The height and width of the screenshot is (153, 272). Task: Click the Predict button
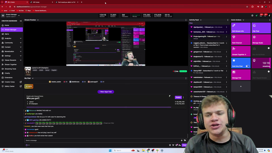pos(178,97)
